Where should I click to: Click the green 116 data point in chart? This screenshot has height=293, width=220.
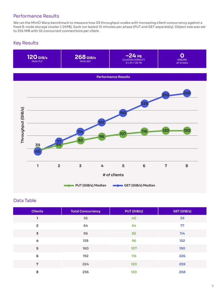tap(144, 131)
